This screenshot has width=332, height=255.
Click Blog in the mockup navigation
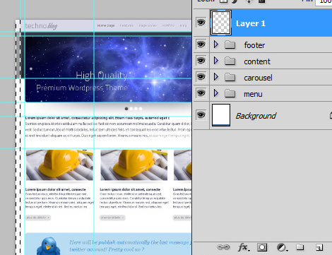tap(183, 25)
